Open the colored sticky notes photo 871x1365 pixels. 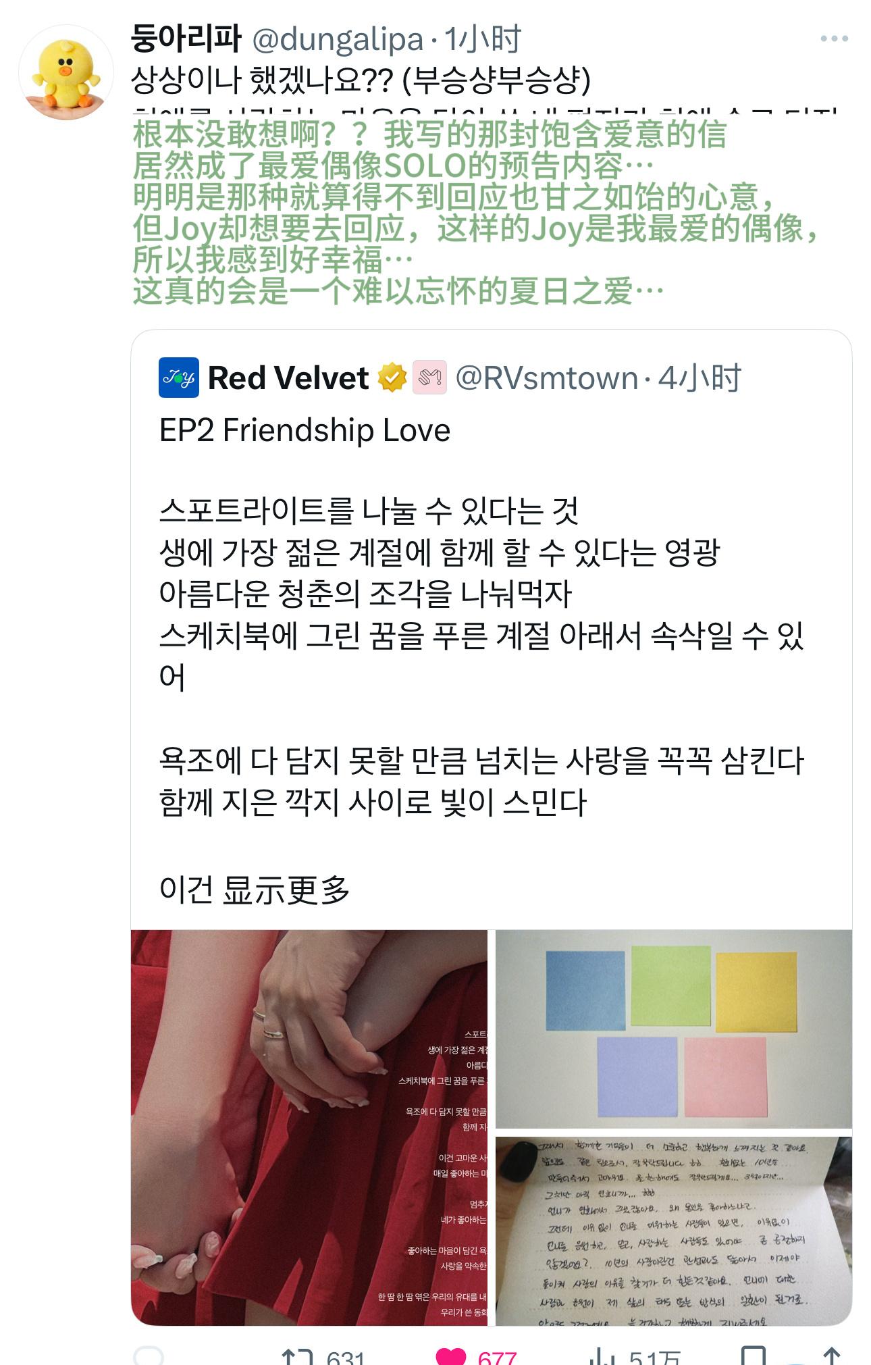pyautogui.click(x=674, y=1029)
